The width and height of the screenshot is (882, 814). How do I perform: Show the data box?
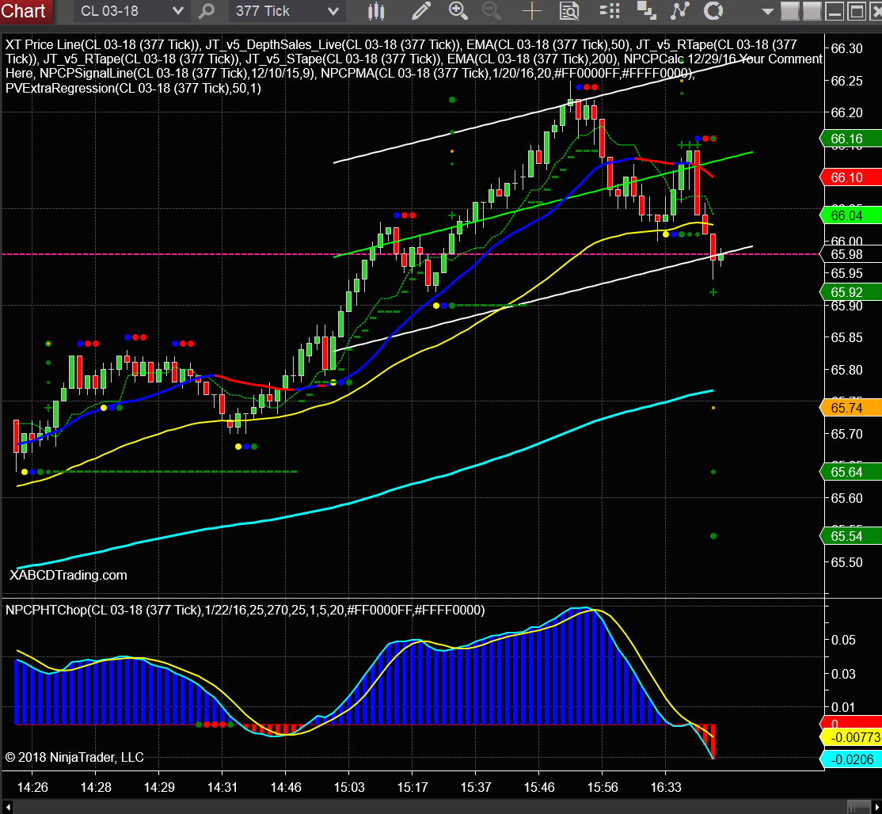[569, 10]
